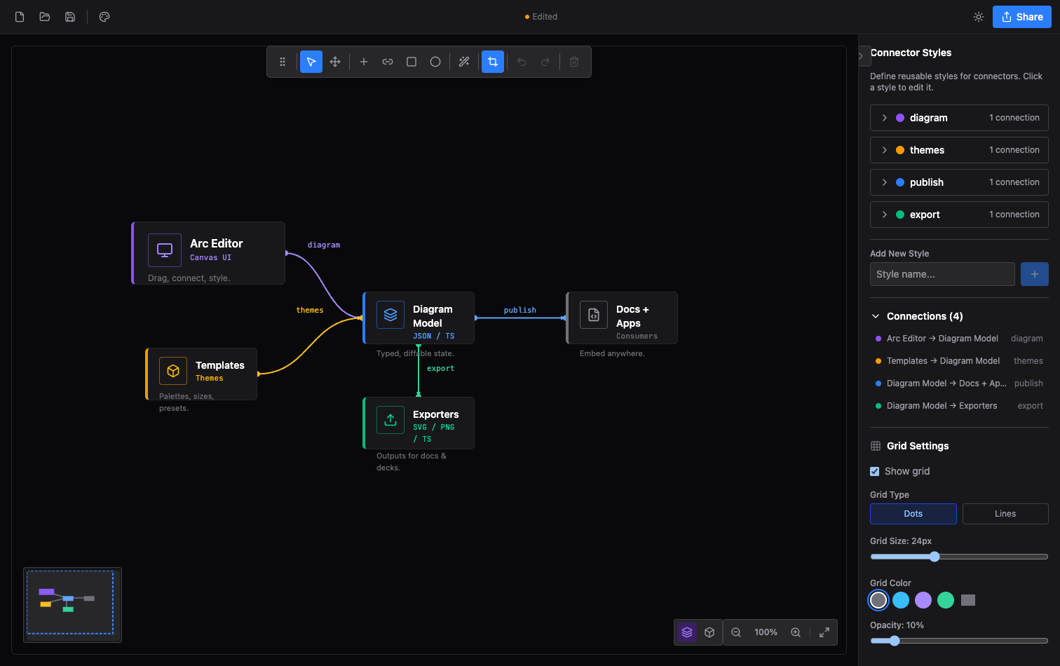Click the export connector label on canvas
Image resolution: width=1060 pixels, height=666 pixels.
(x=441, y=368)
